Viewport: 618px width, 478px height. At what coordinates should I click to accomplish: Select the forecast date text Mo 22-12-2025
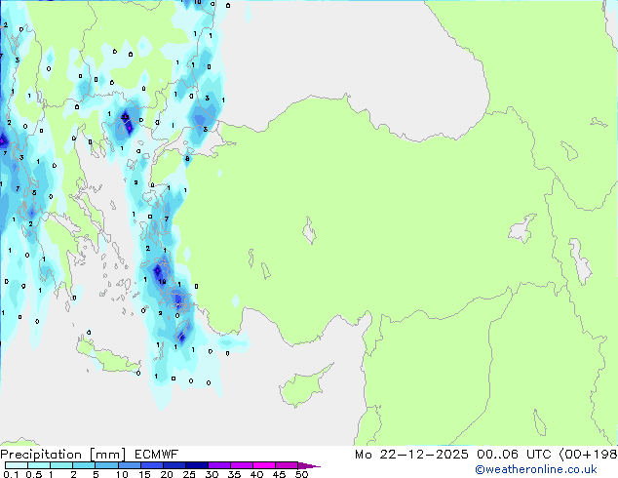point(403,455)
